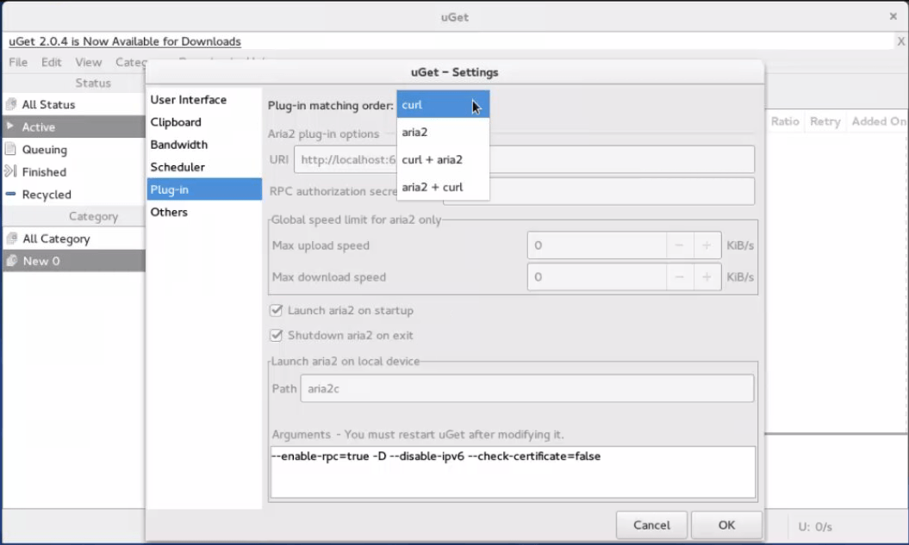The image size is (909, 545).
Task: Close the uGet main window
Action: pyautogui.click(x=893, y=16)
